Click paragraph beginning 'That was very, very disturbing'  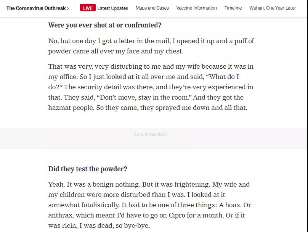[x=151, y=87]
